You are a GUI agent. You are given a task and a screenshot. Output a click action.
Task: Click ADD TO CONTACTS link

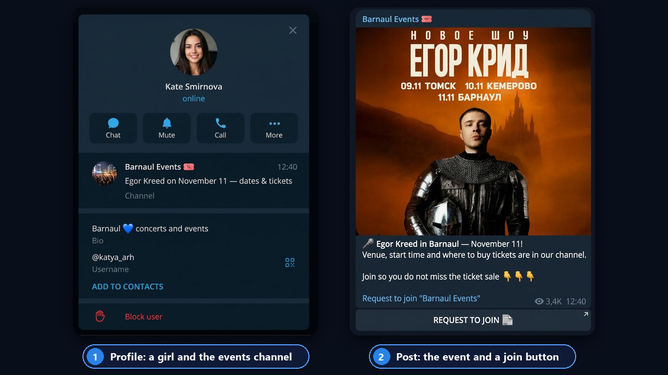127,286
